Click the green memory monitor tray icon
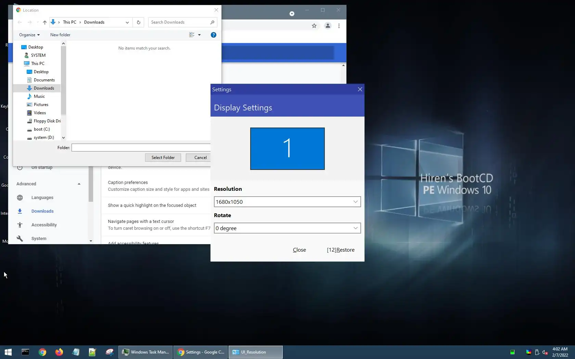Image resolution: width=575 pixels, height=359 pixels. (512, 352)
